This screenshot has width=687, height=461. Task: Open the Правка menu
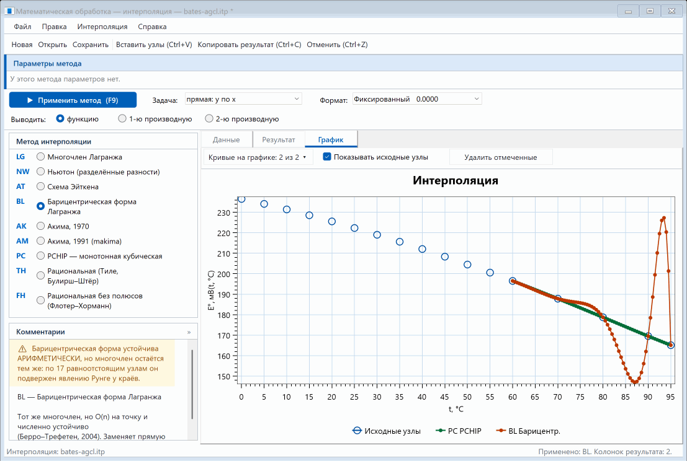click(55, 27)
